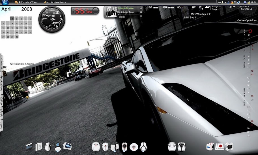Click the music player volume icon
Screen dimensions: 258x155
141,8
